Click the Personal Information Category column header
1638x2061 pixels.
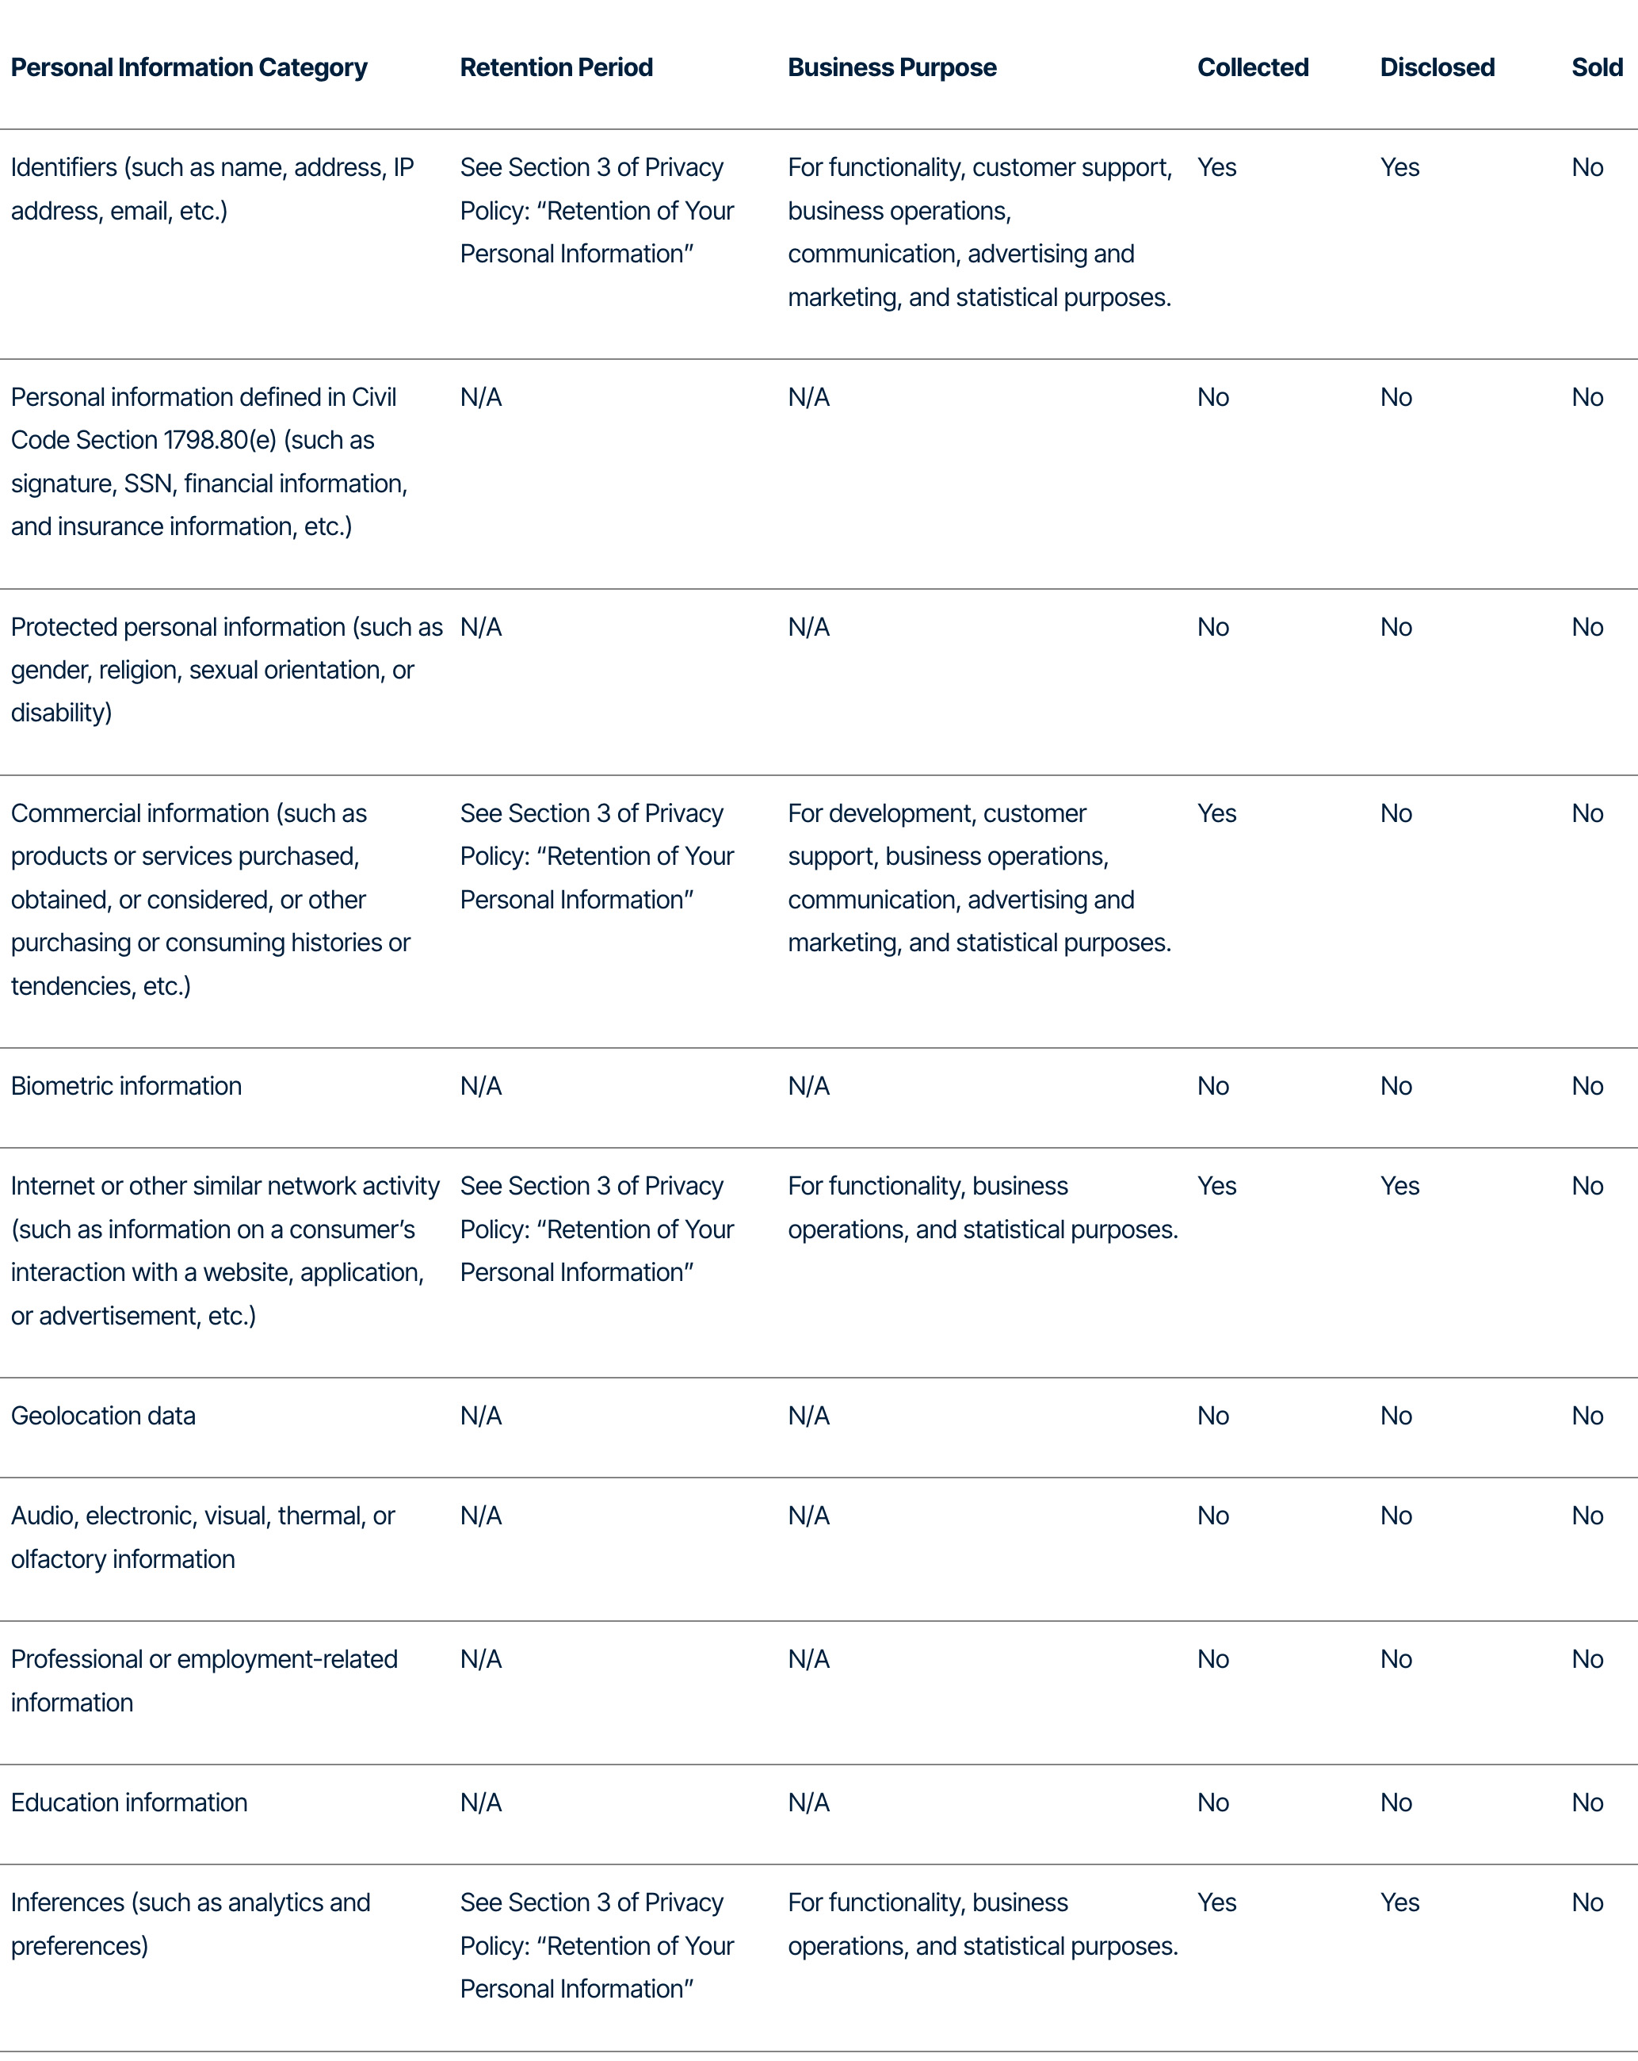[x=189, y=67]
